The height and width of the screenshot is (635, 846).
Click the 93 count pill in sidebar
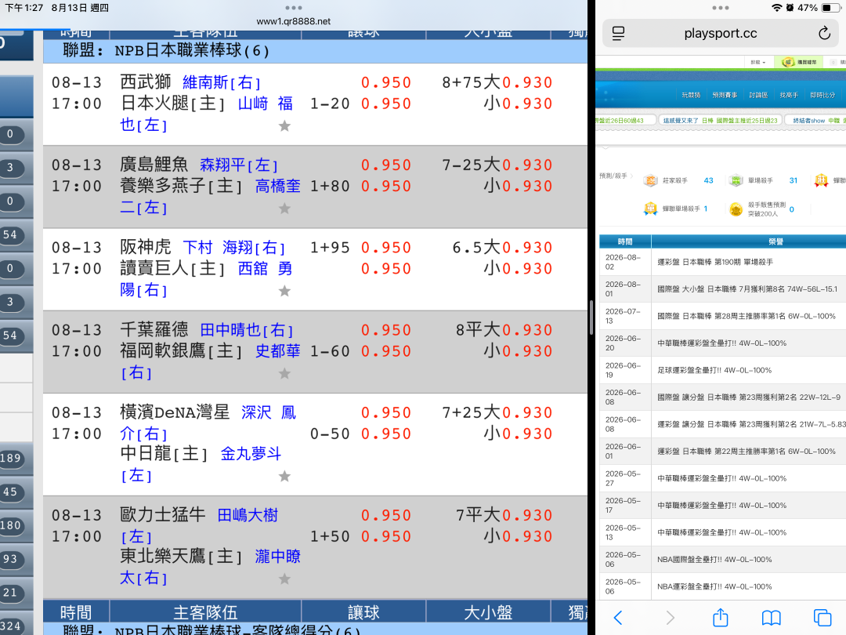tap(11, 559)
